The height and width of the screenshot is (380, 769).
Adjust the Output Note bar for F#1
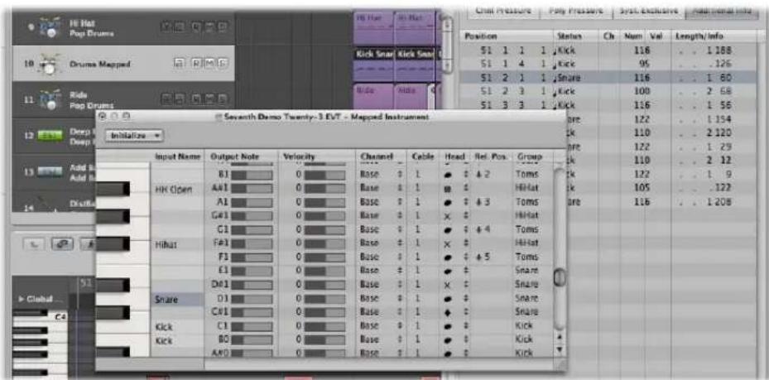pos(252,243)
